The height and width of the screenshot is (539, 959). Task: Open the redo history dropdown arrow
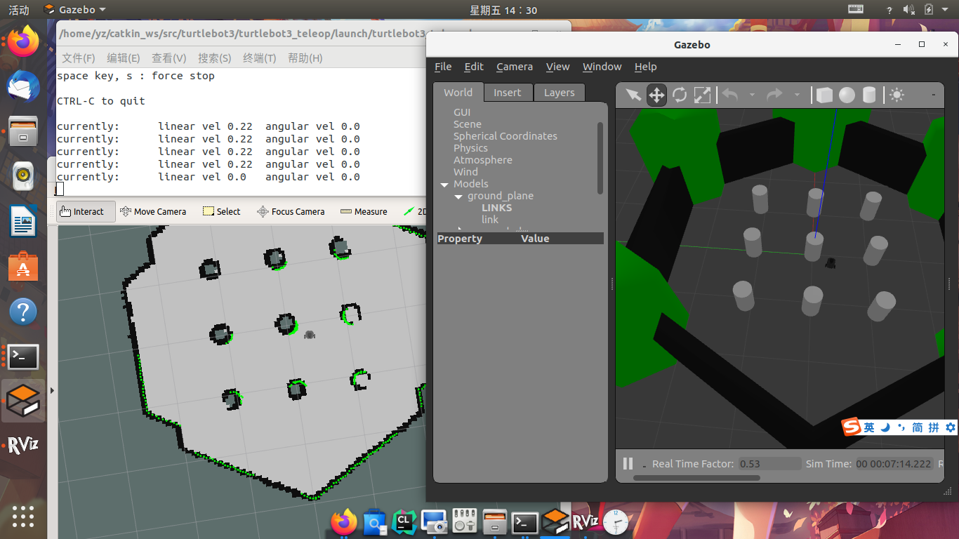tap(797, 95)
